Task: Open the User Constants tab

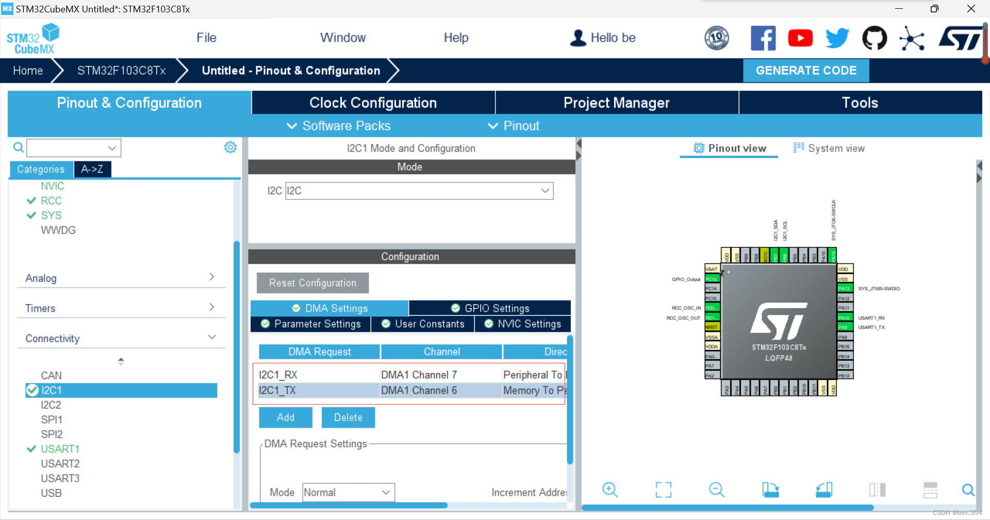Action: (x=423, y=324)
